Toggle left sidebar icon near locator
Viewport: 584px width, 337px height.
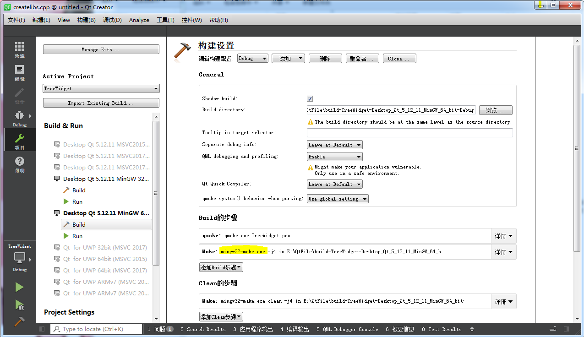(x=42, y=329)
